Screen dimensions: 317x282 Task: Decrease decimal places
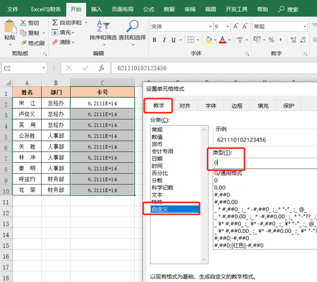303,40
